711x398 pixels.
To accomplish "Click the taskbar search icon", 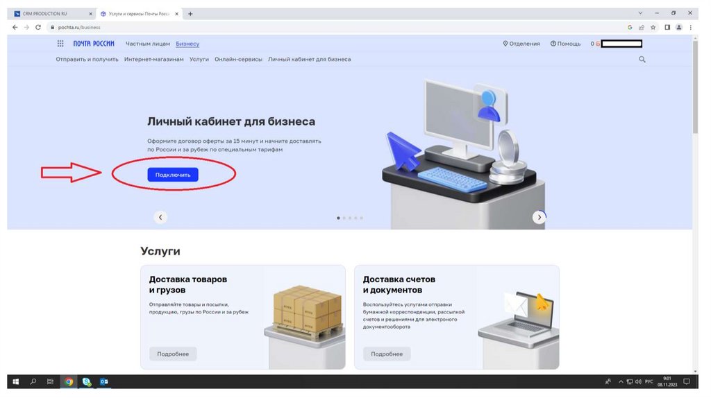I will coord(33,381).
